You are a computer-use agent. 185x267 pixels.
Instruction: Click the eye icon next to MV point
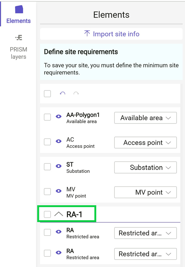pos(58,192)
